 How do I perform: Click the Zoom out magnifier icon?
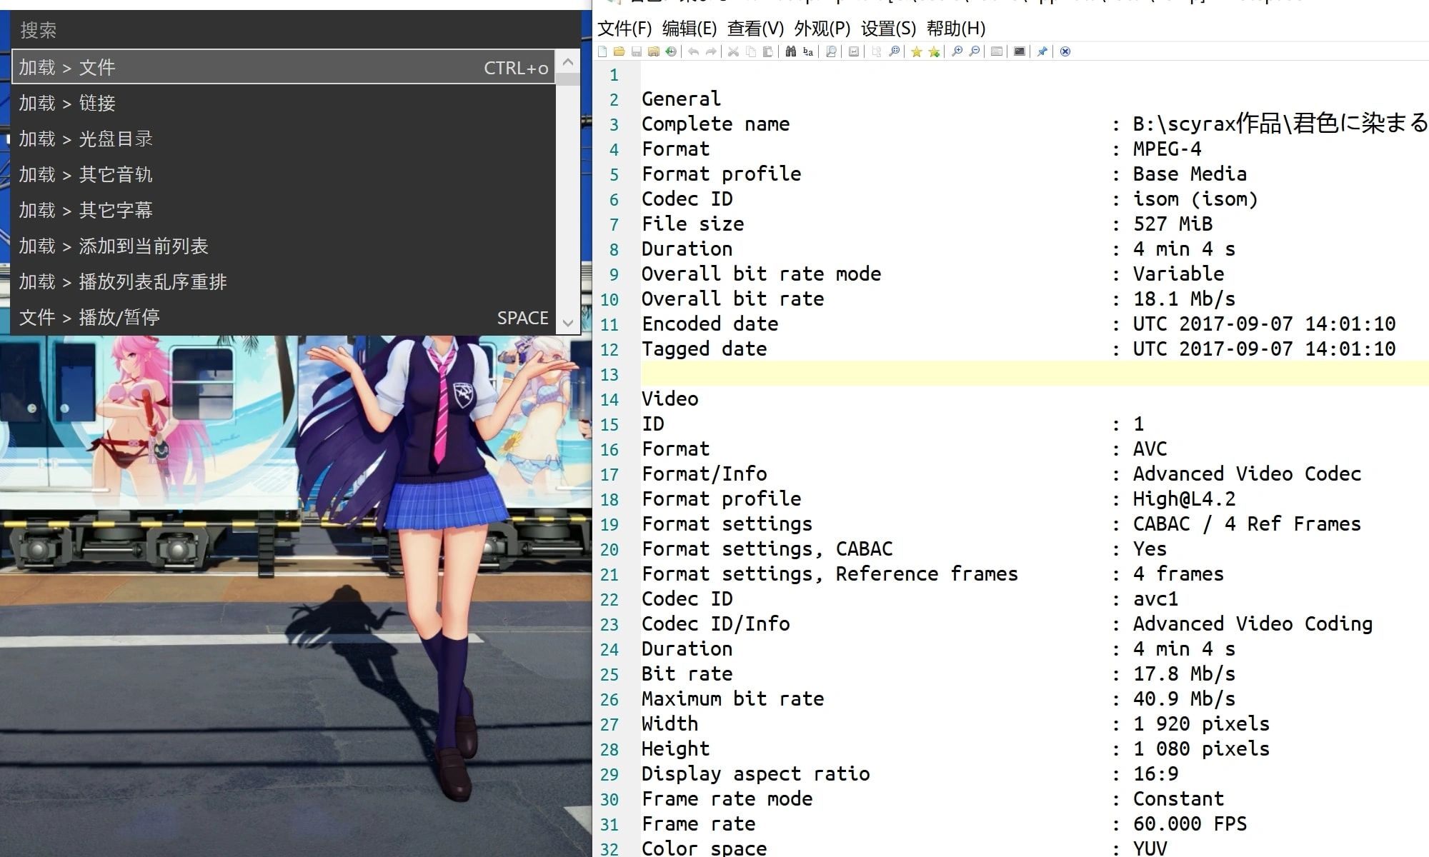pos(974,51)
